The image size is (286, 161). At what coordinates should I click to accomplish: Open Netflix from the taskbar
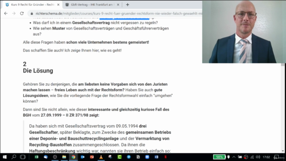click(x=165, y=157)
